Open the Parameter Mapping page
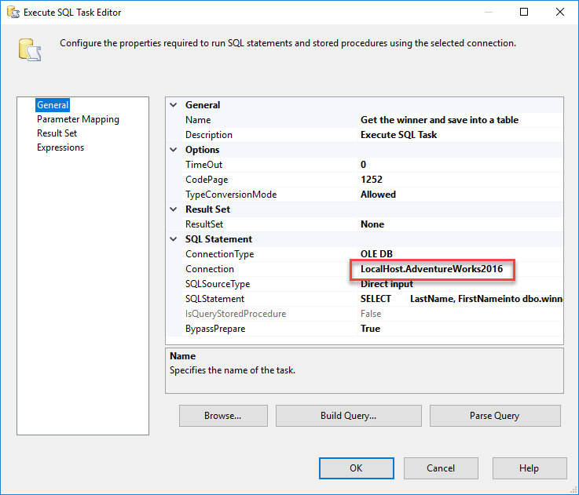This screenshot has height=495, width=579. coord(78,119)
